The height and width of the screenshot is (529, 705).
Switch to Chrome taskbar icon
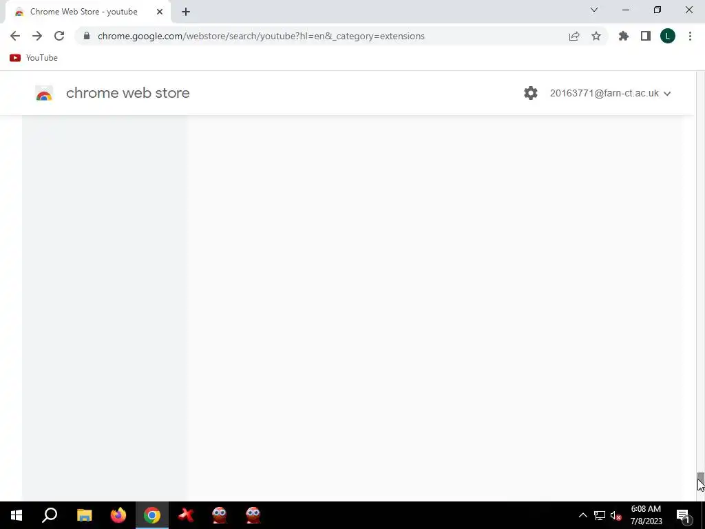[x=152, y=515]
